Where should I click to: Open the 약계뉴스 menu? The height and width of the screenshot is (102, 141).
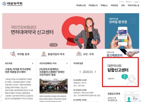pos(104,5)
